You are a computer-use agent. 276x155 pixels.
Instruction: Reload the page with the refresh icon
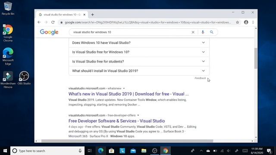[53, 22]
